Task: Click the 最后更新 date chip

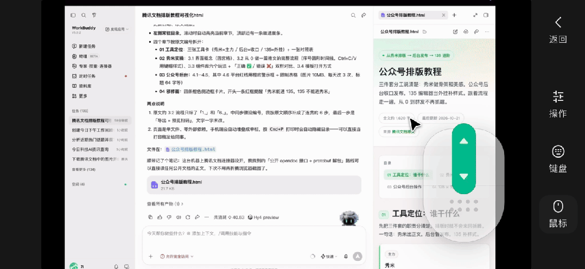Action: coord(441,118)
